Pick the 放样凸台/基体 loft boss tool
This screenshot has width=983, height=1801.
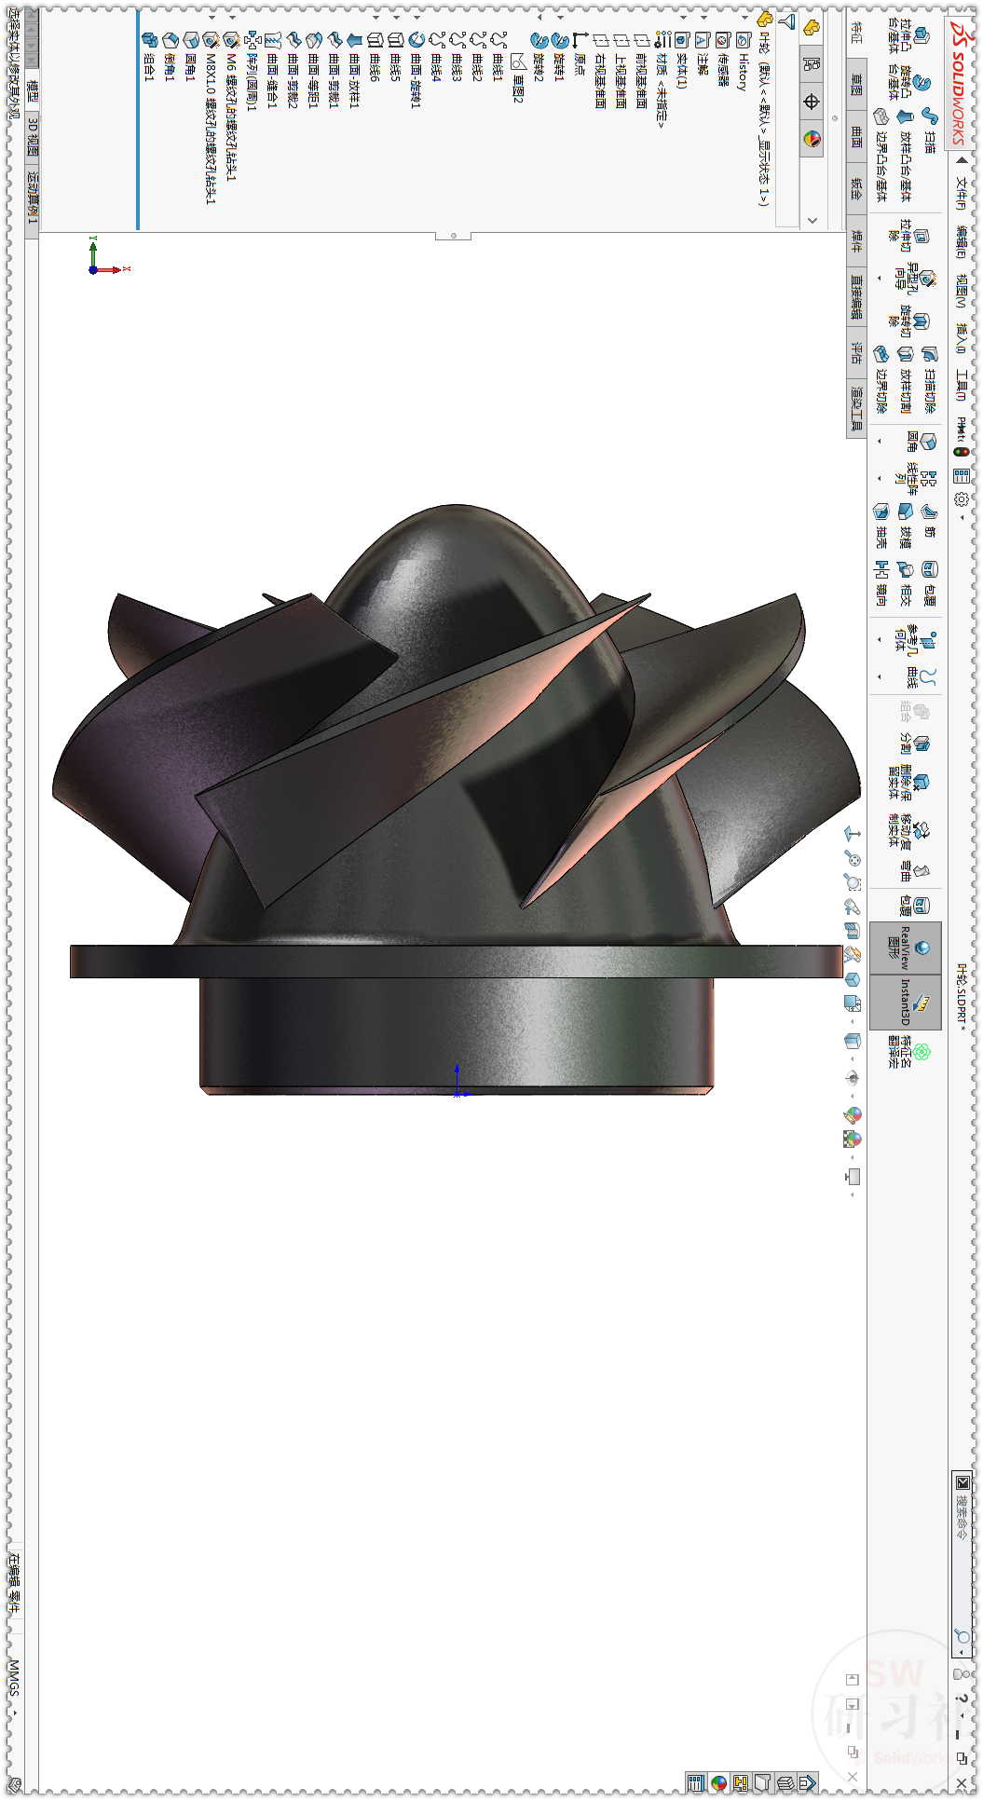905,157
